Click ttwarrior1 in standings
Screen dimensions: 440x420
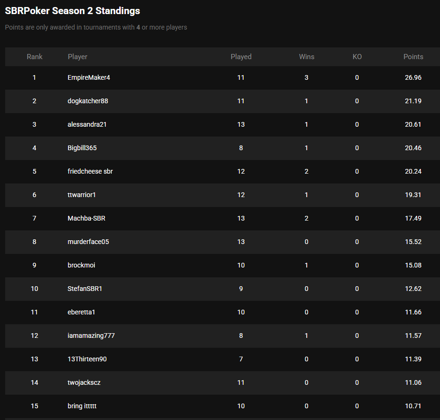click(82, 195)
